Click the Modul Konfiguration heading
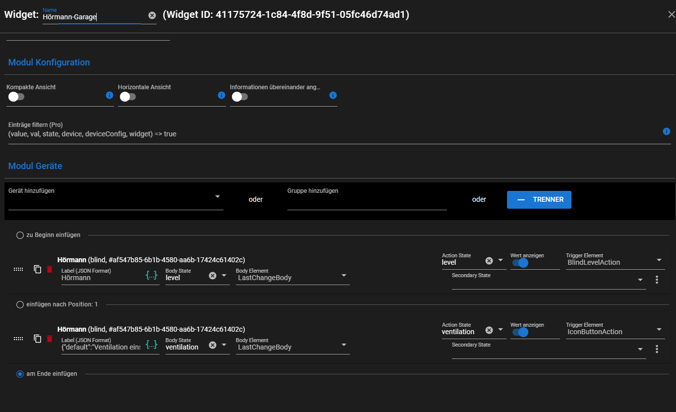The image size is (676, 412). coord(49,62)
